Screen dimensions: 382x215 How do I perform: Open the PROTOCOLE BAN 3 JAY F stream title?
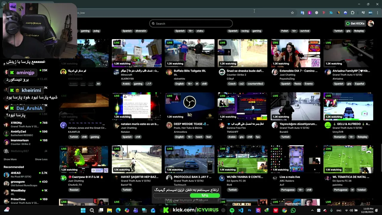pyautogui.click(x=192, y=177)
